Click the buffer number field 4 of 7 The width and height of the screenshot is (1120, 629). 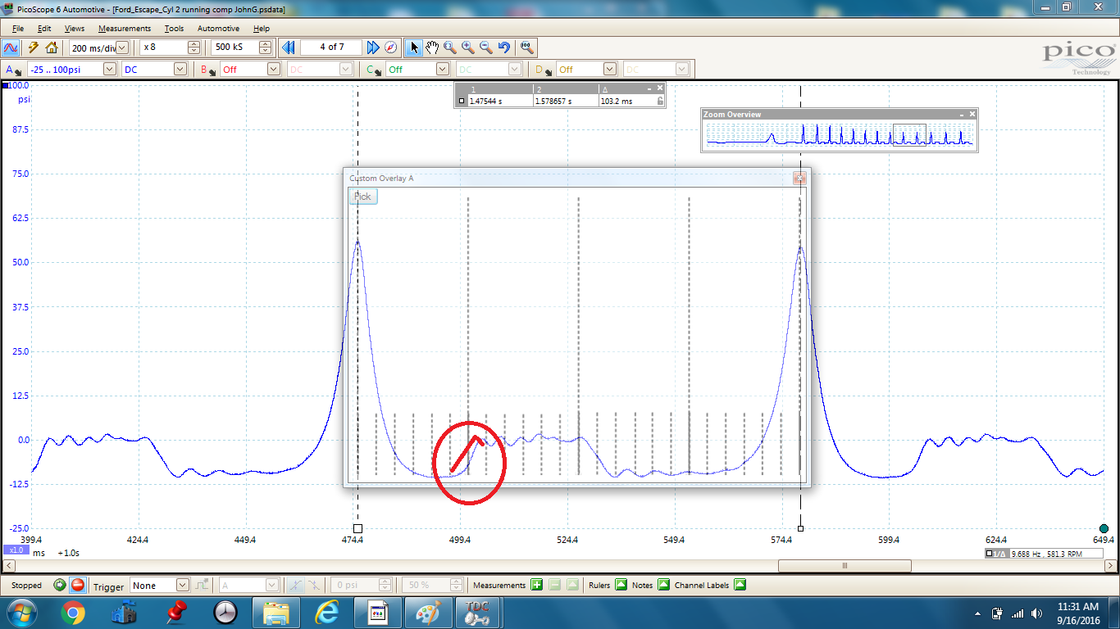[x=331, y=48]
